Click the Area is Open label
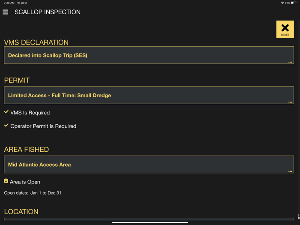 [25, 182]
